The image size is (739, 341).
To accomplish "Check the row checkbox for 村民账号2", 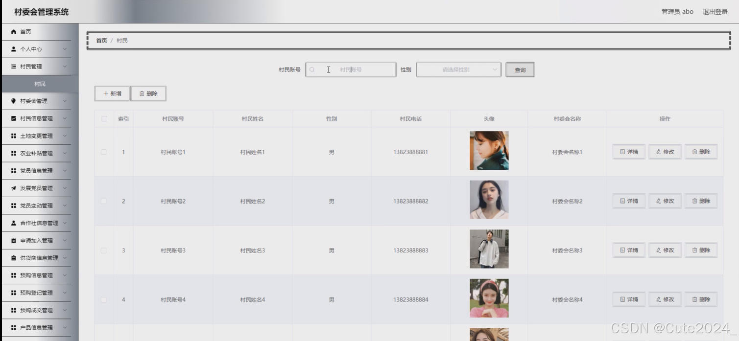I will 104,201.
